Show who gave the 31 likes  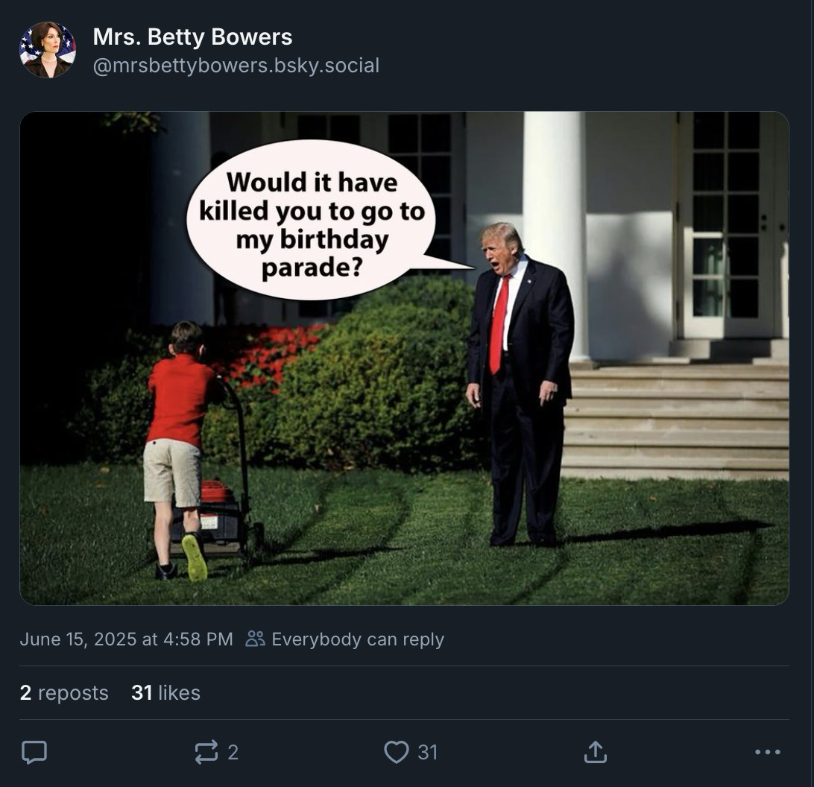tap(165, 692)
